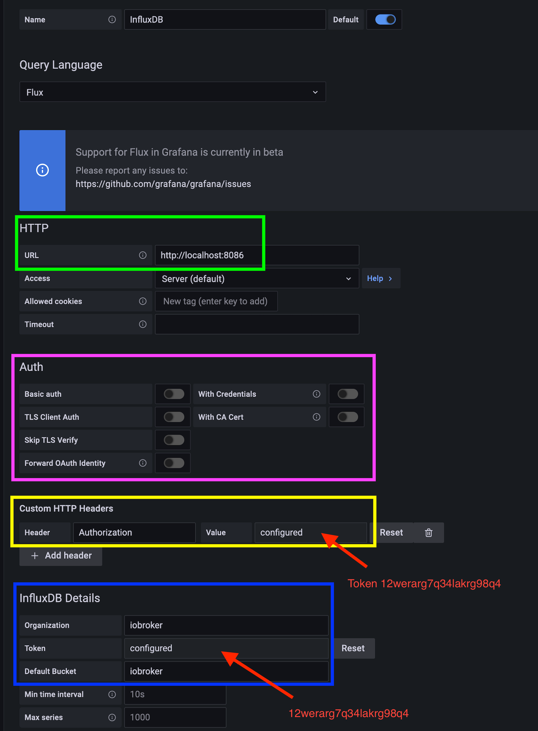Screen dimensions: 538x731
Task: Enable the Basic auth toggle
Action: [x=174, y=394]
